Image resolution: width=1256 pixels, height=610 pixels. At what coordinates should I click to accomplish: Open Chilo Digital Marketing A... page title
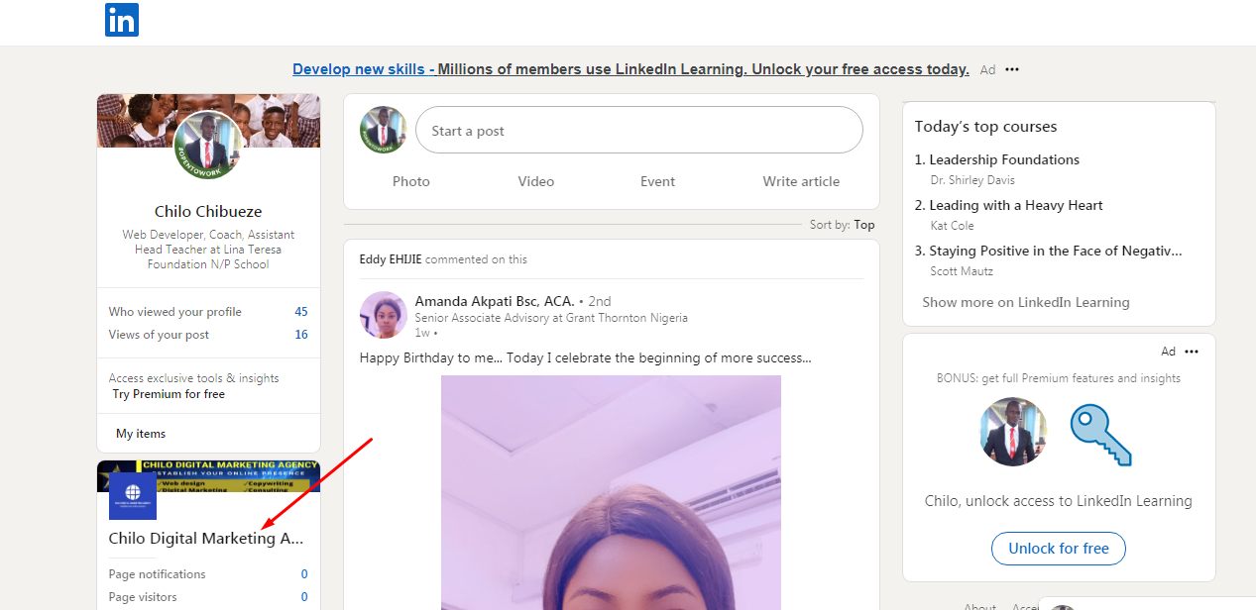coord(206,539)
